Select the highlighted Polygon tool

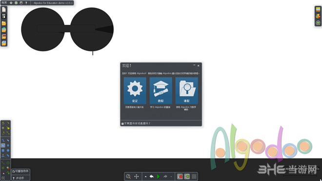pos(3,145)
